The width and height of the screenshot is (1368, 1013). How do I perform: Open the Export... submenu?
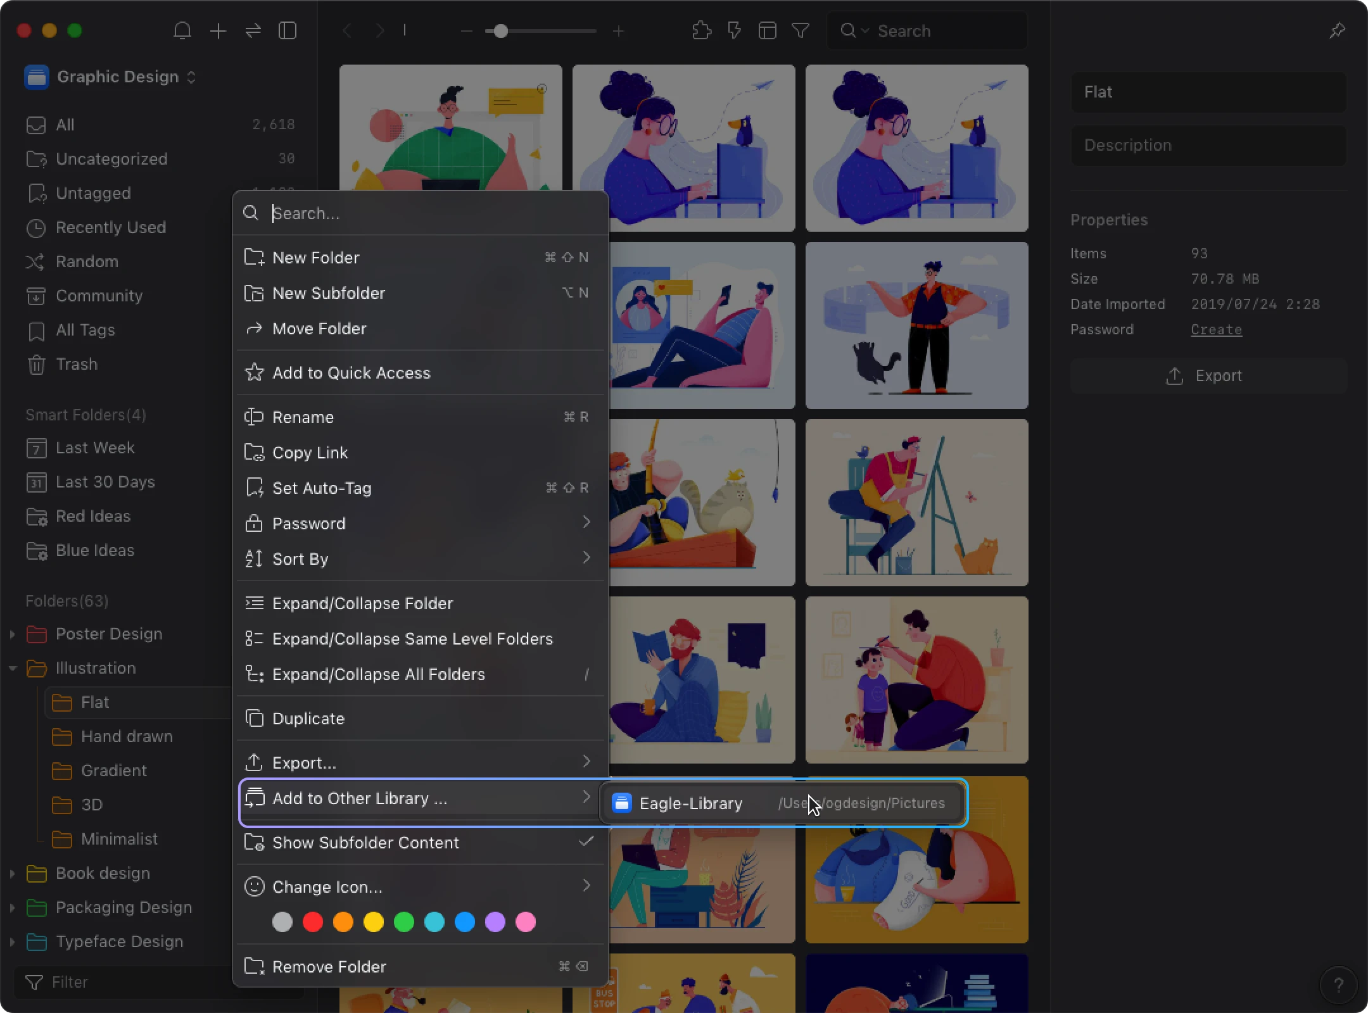pos(421,763)
